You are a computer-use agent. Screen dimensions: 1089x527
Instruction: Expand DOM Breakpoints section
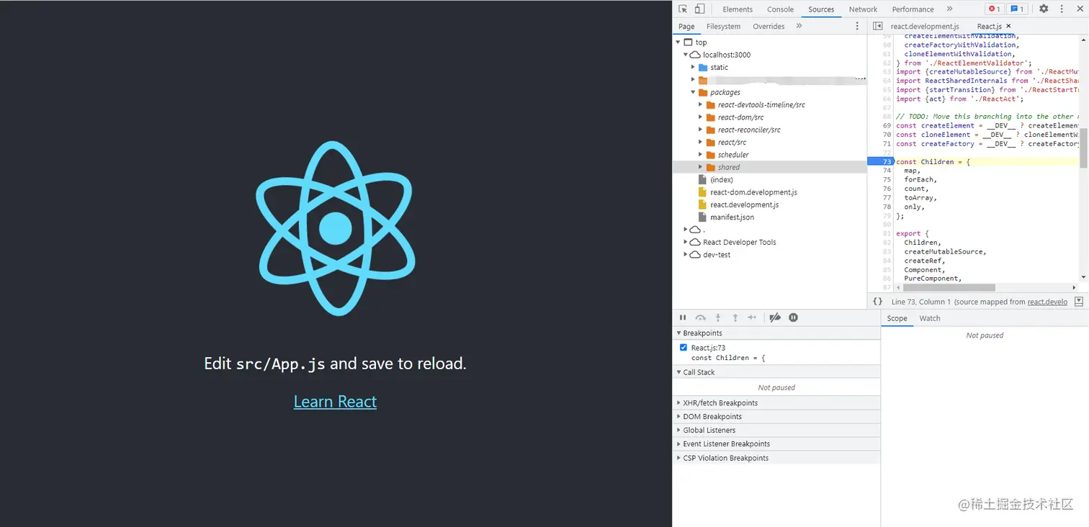pos(776,417)
